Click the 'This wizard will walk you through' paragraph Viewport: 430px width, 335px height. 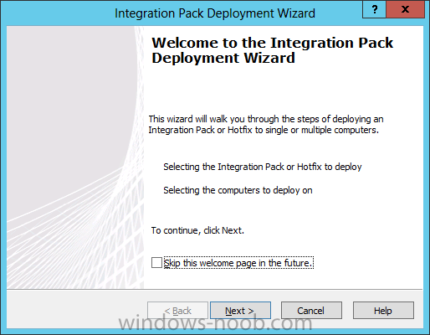click(x=266, y=125)
